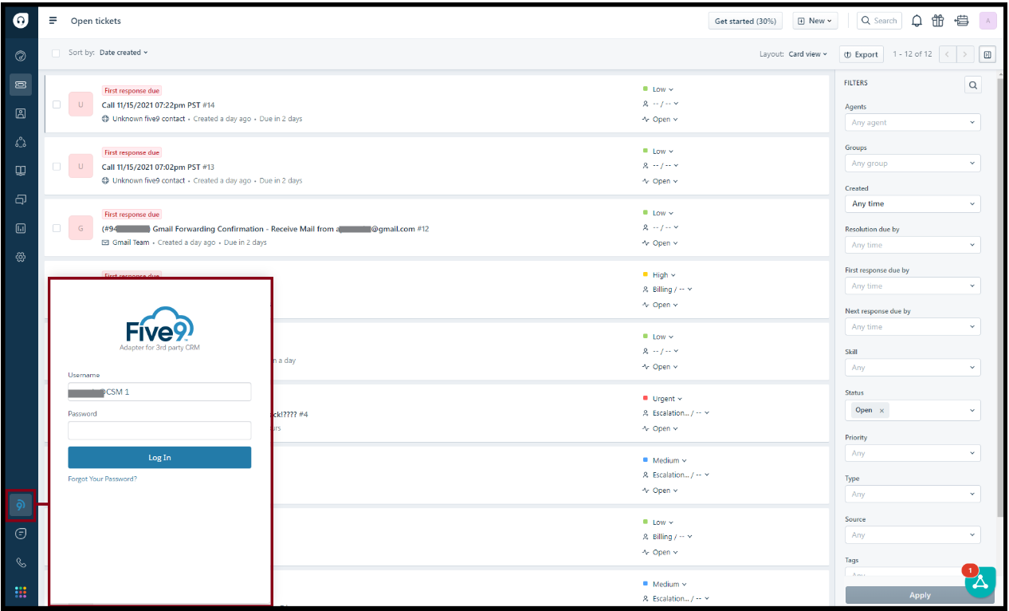Open the Dashboard sidebar icon

(x=21, y=56)
